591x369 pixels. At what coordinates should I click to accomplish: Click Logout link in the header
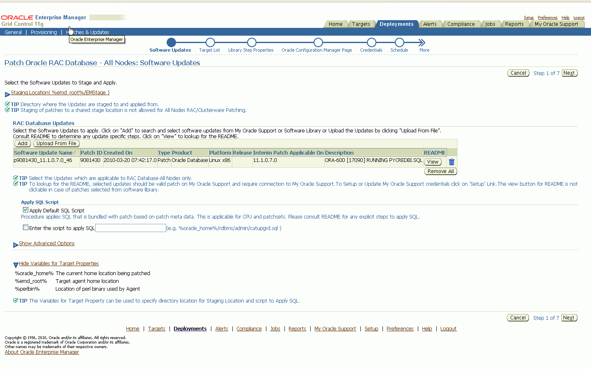579,18
